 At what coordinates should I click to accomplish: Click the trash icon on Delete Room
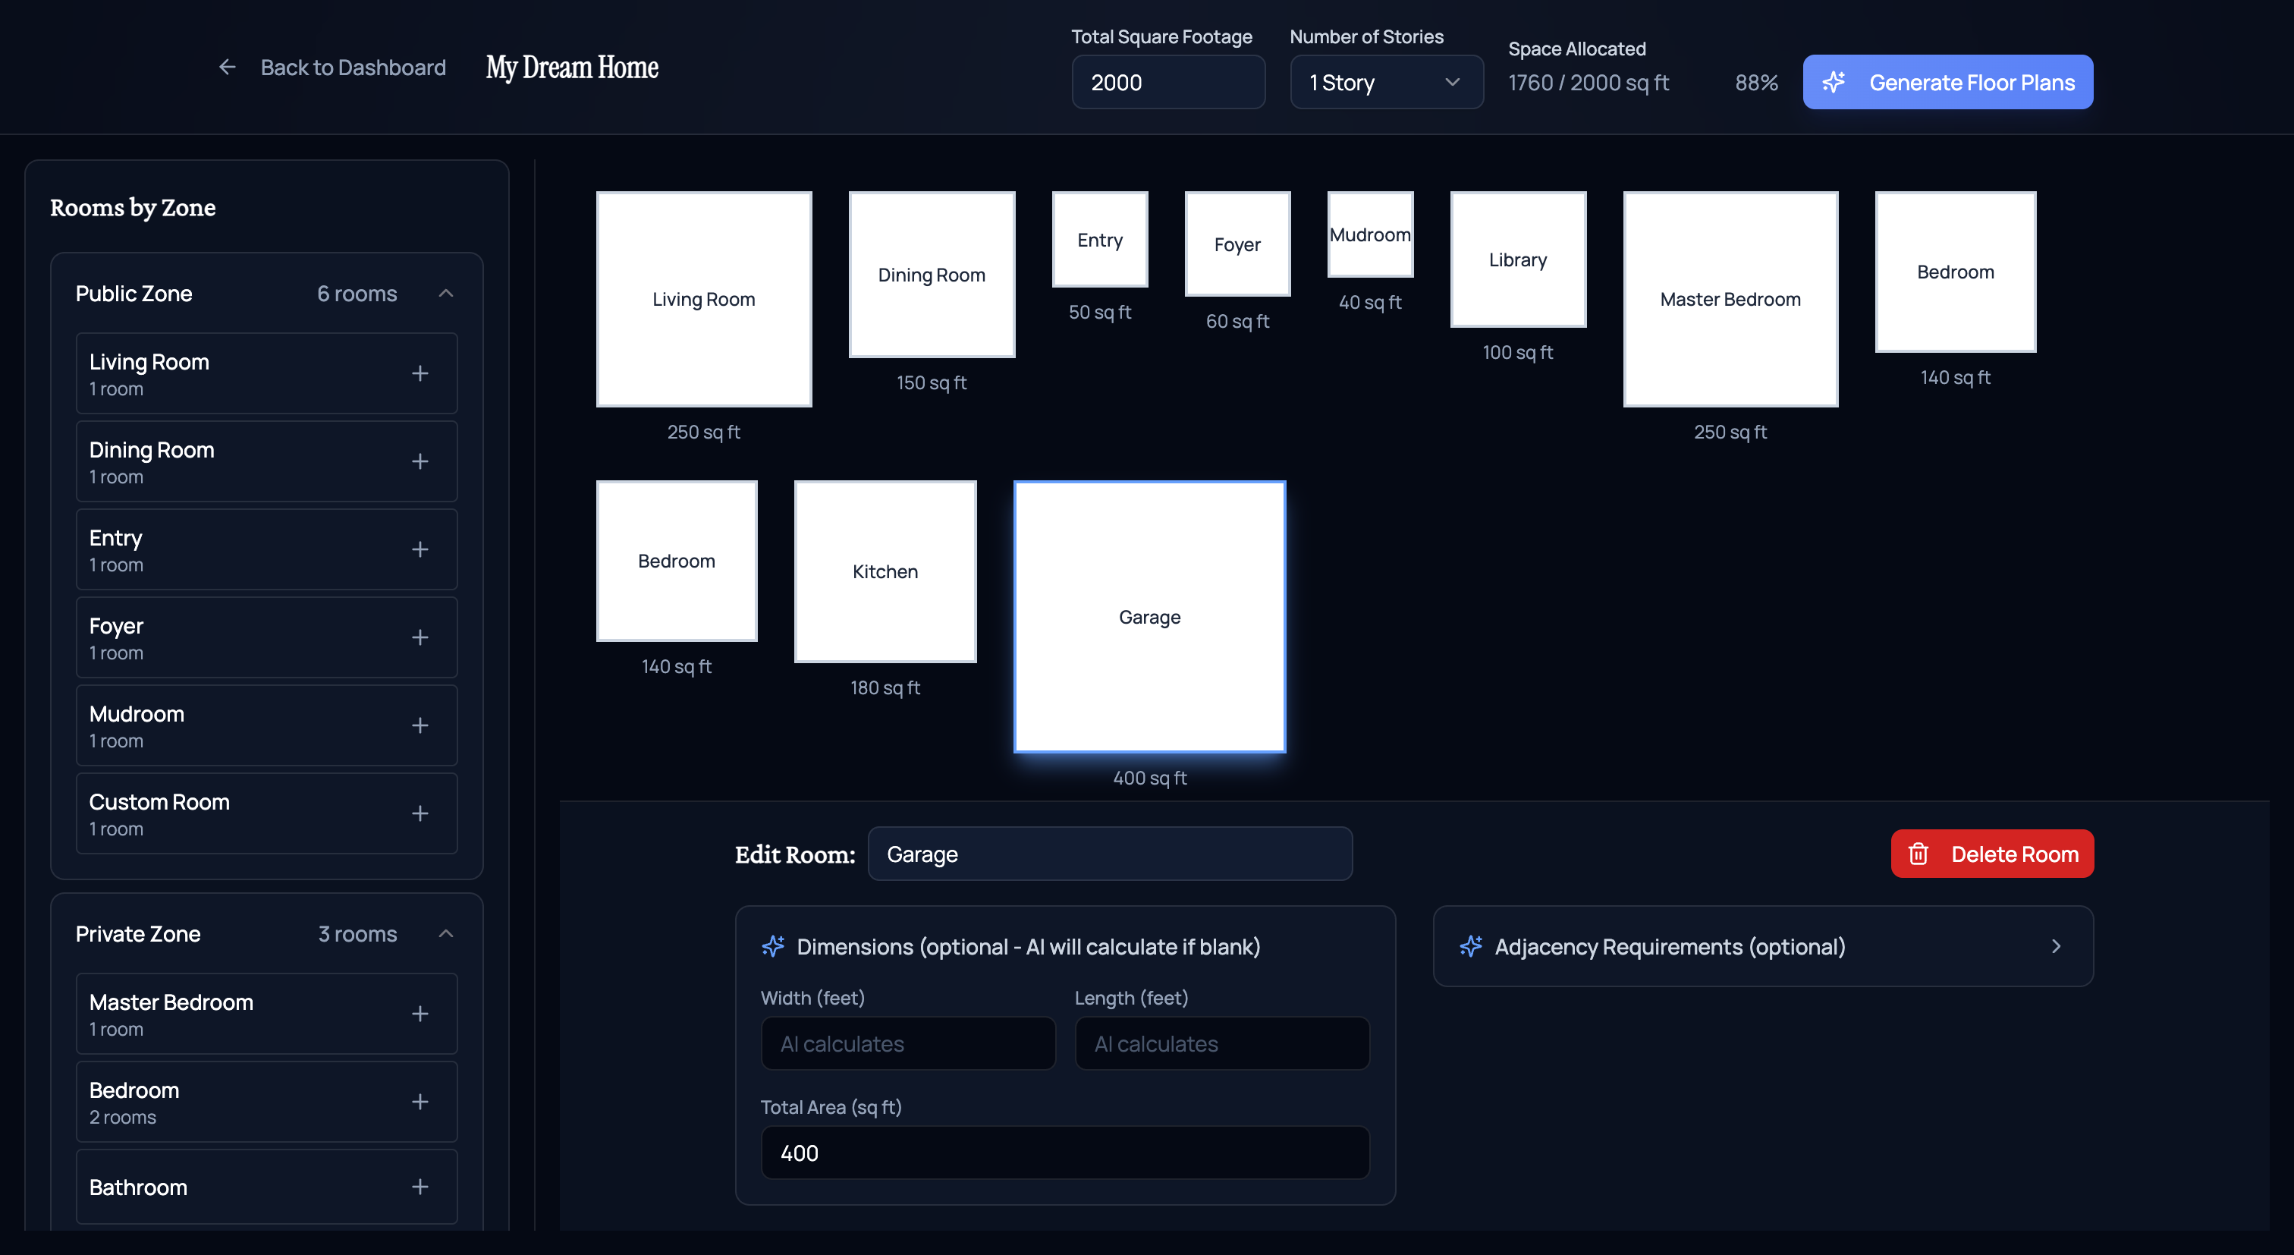coord(1919,854)
